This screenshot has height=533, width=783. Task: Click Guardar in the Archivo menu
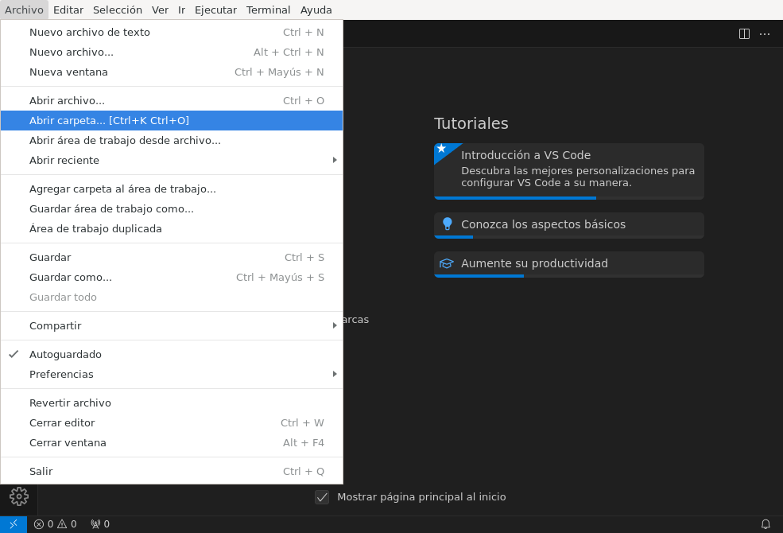(x=172, y=257)
